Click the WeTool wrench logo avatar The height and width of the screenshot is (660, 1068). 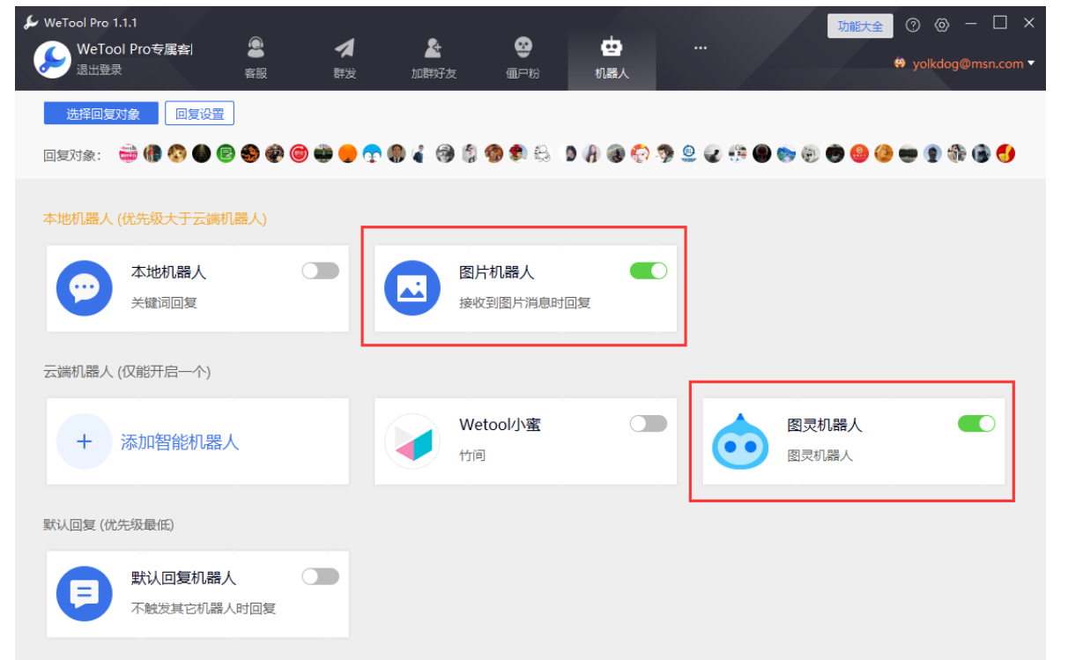[x=52, y=59]
